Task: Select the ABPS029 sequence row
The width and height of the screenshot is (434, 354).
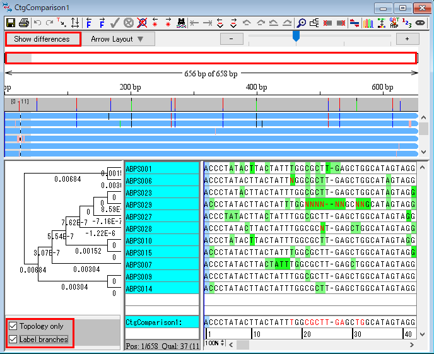Action: tap(162, 204)
